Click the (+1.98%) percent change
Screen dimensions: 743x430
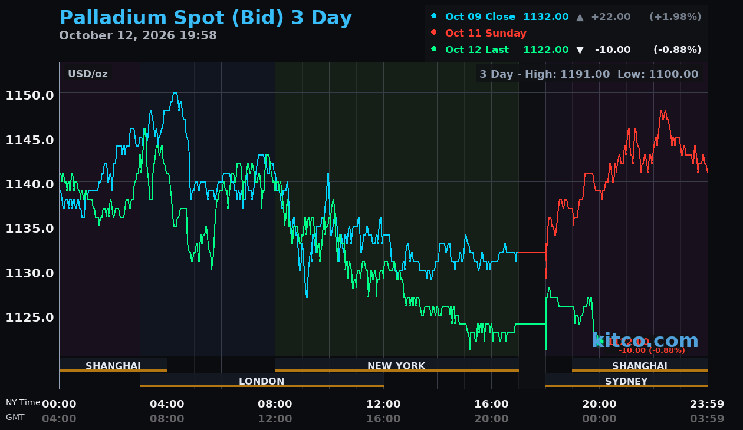point(675,16)
